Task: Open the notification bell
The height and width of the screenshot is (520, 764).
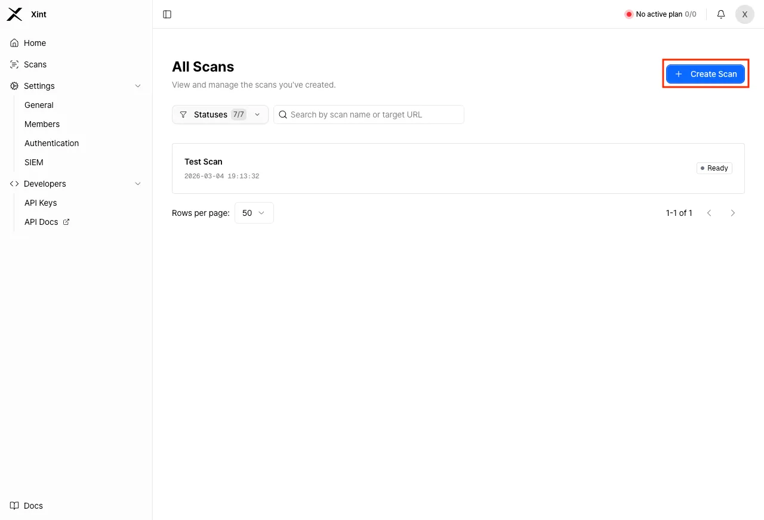Action: pyautogui.click(x=720, y=14)
